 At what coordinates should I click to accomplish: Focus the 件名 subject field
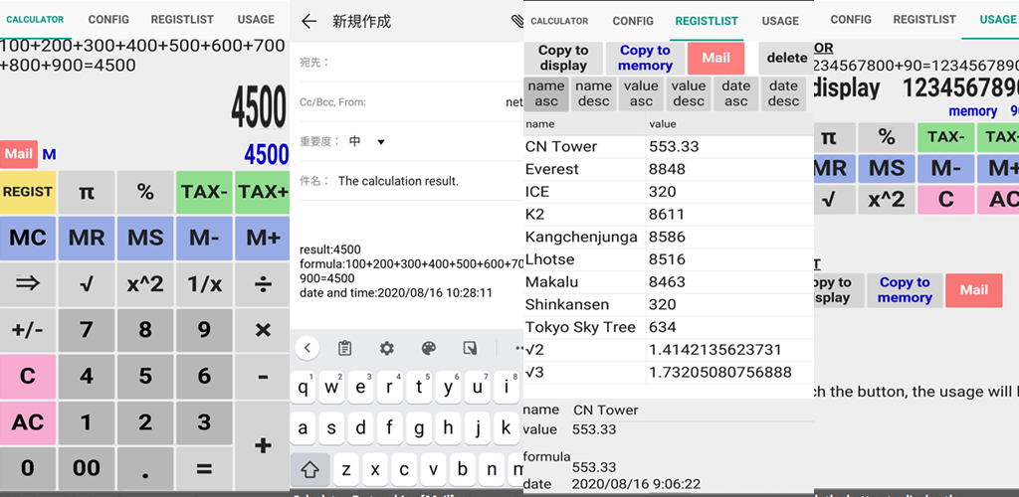(411, 181)
